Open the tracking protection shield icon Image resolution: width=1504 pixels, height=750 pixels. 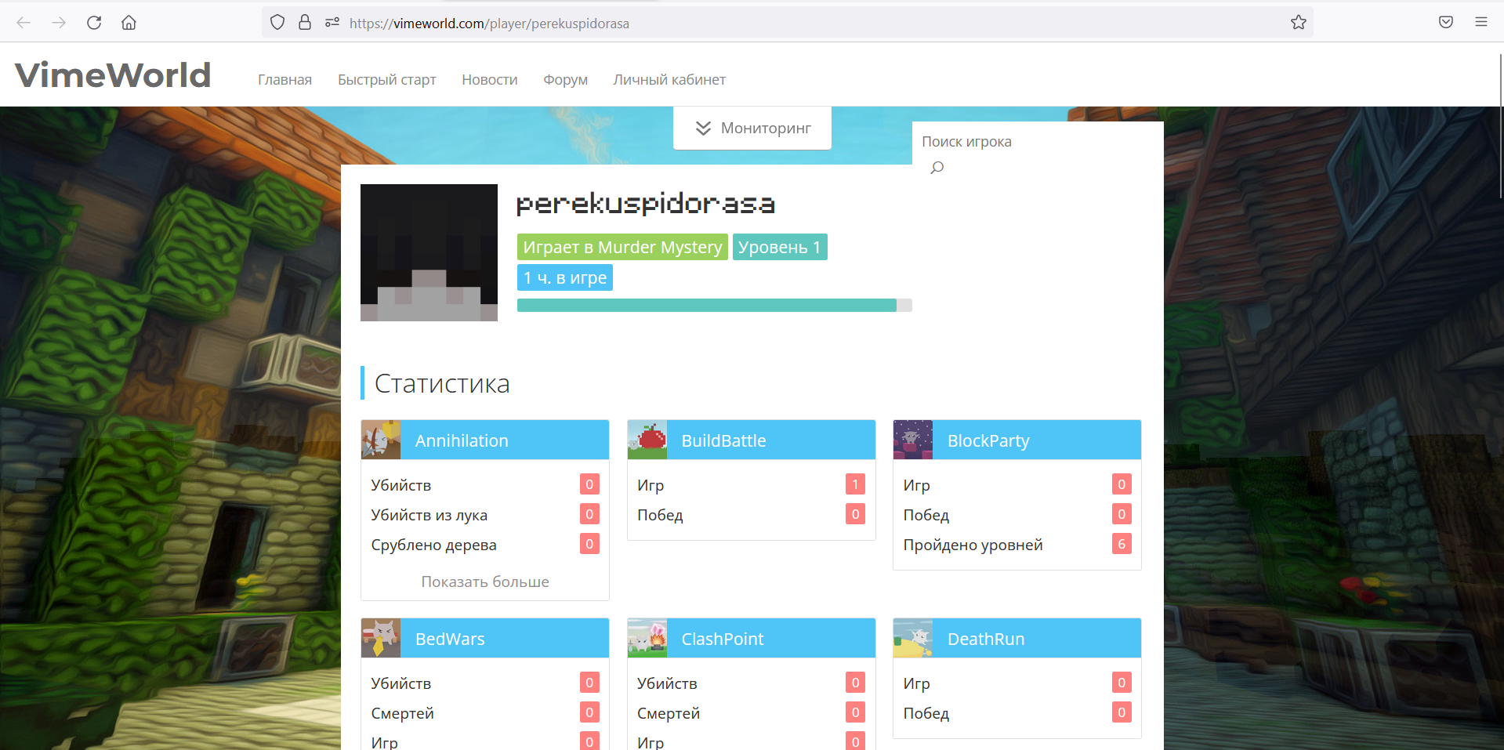click(x=277, y=23)
